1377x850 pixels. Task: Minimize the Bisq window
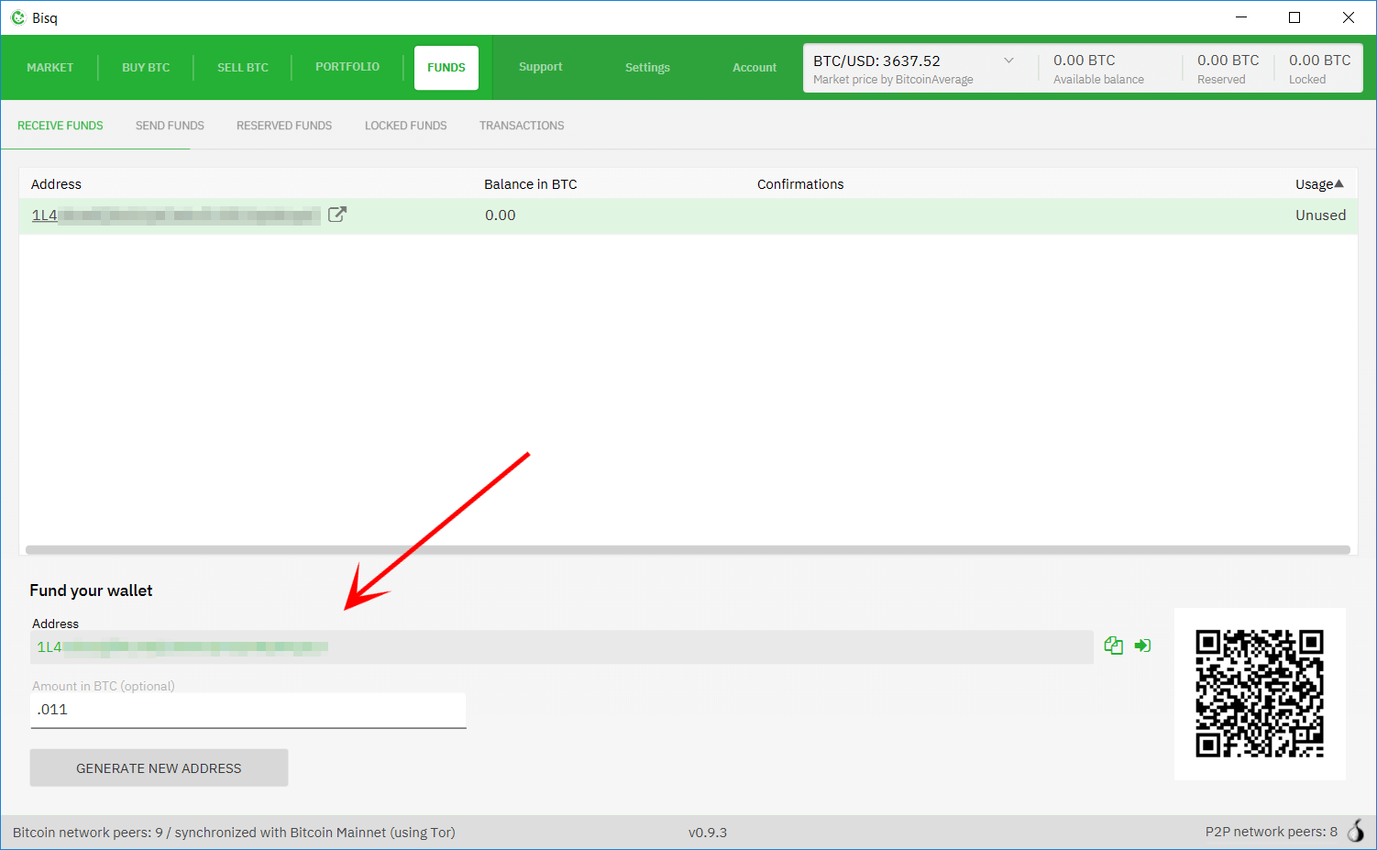(x=1241, y=17)
